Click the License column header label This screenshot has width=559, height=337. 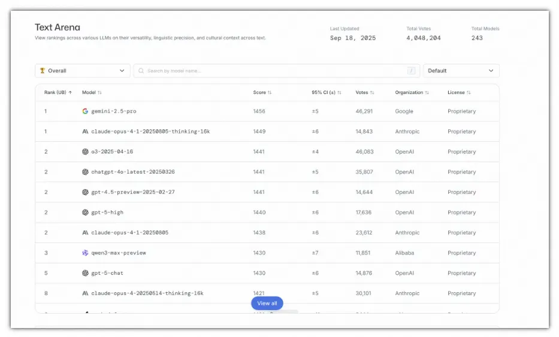[456, 93]
